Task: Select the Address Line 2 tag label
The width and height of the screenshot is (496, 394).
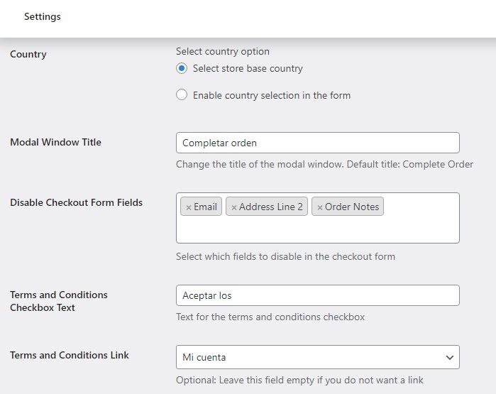Action: click(270, 207)
